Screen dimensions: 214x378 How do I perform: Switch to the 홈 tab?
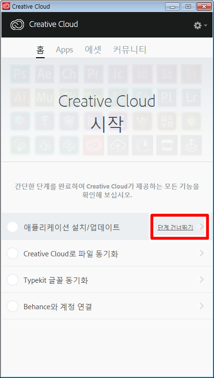40,50
